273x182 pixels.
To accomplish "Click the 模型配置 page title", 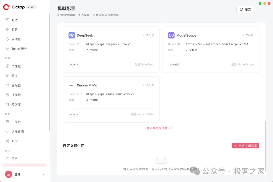I will point(66,9).
